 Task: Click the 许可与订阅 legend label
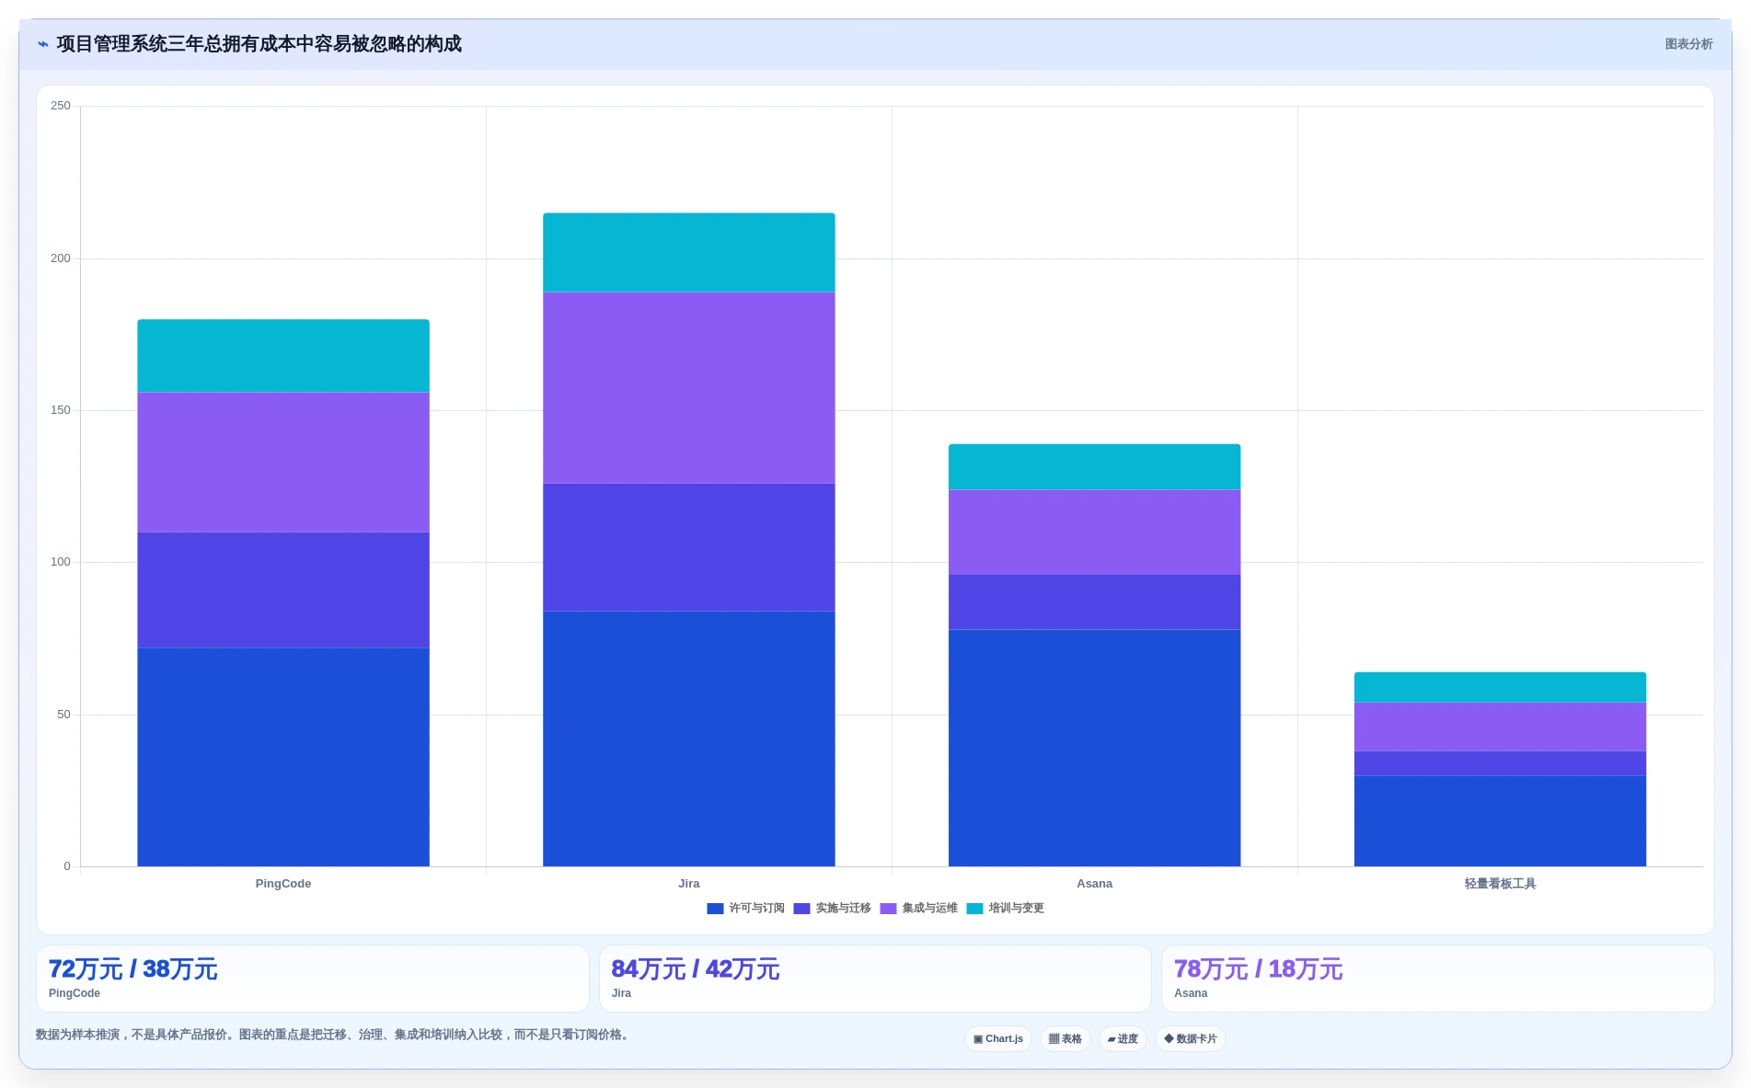(x=756, y=909)
